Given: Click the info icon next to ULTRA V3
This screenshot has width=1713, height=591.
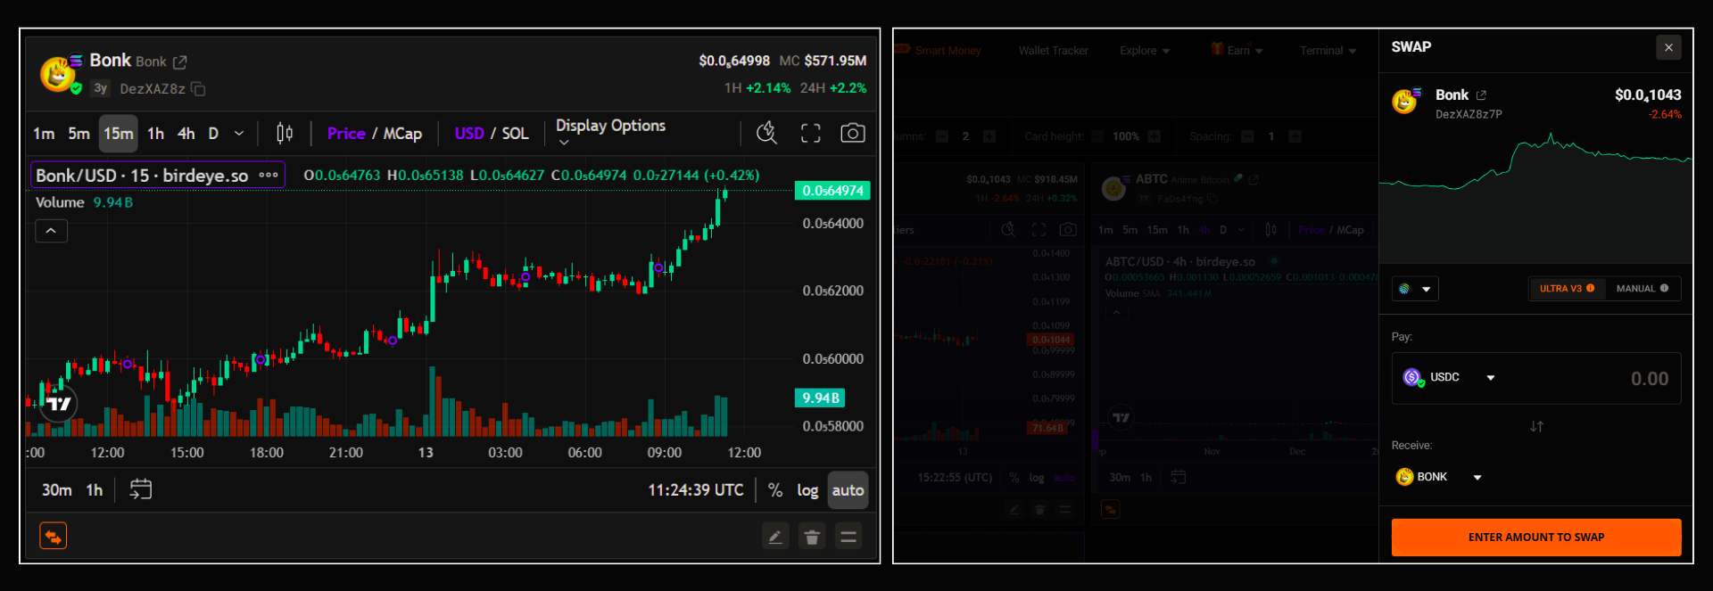Looking at the screenshot, I should (x=1590, y=289).
